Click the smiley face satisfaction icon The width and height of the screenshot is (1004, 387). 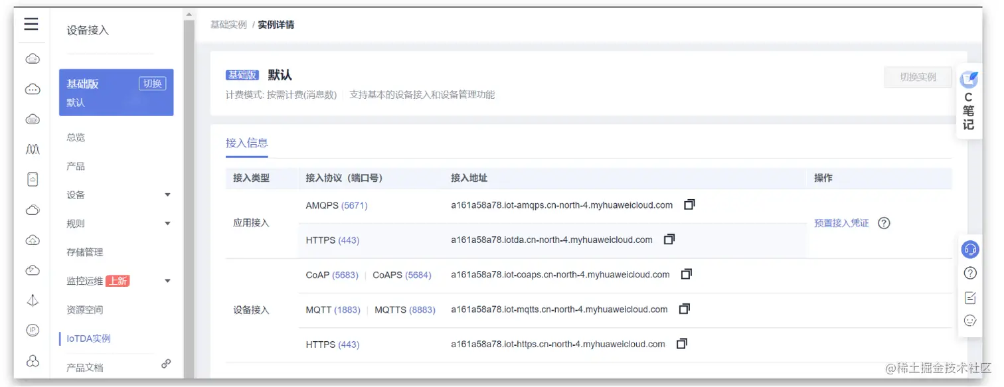pos(970,321)
